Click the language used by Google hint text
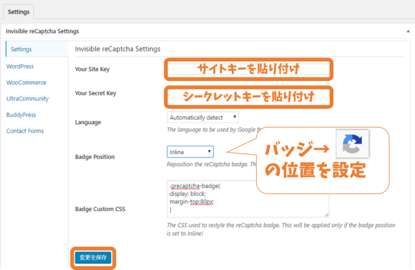The width and height of the screenshot is (415, 270). [x=214, y=130]
